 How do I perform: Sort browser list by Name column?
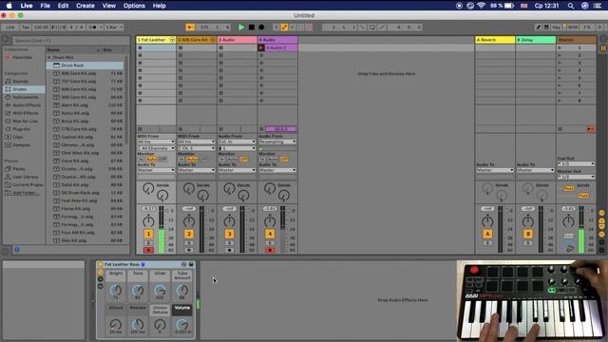point(74,49)
